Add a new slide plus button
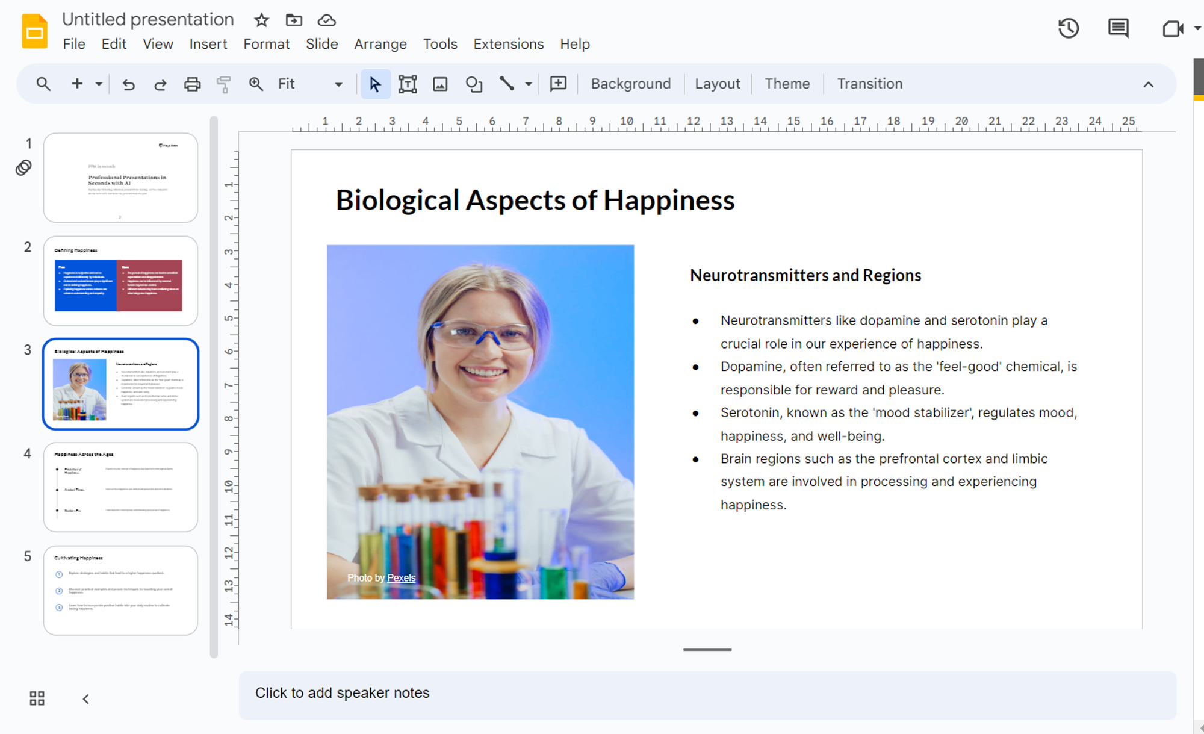1204x734 pixels. pos(77,84)
